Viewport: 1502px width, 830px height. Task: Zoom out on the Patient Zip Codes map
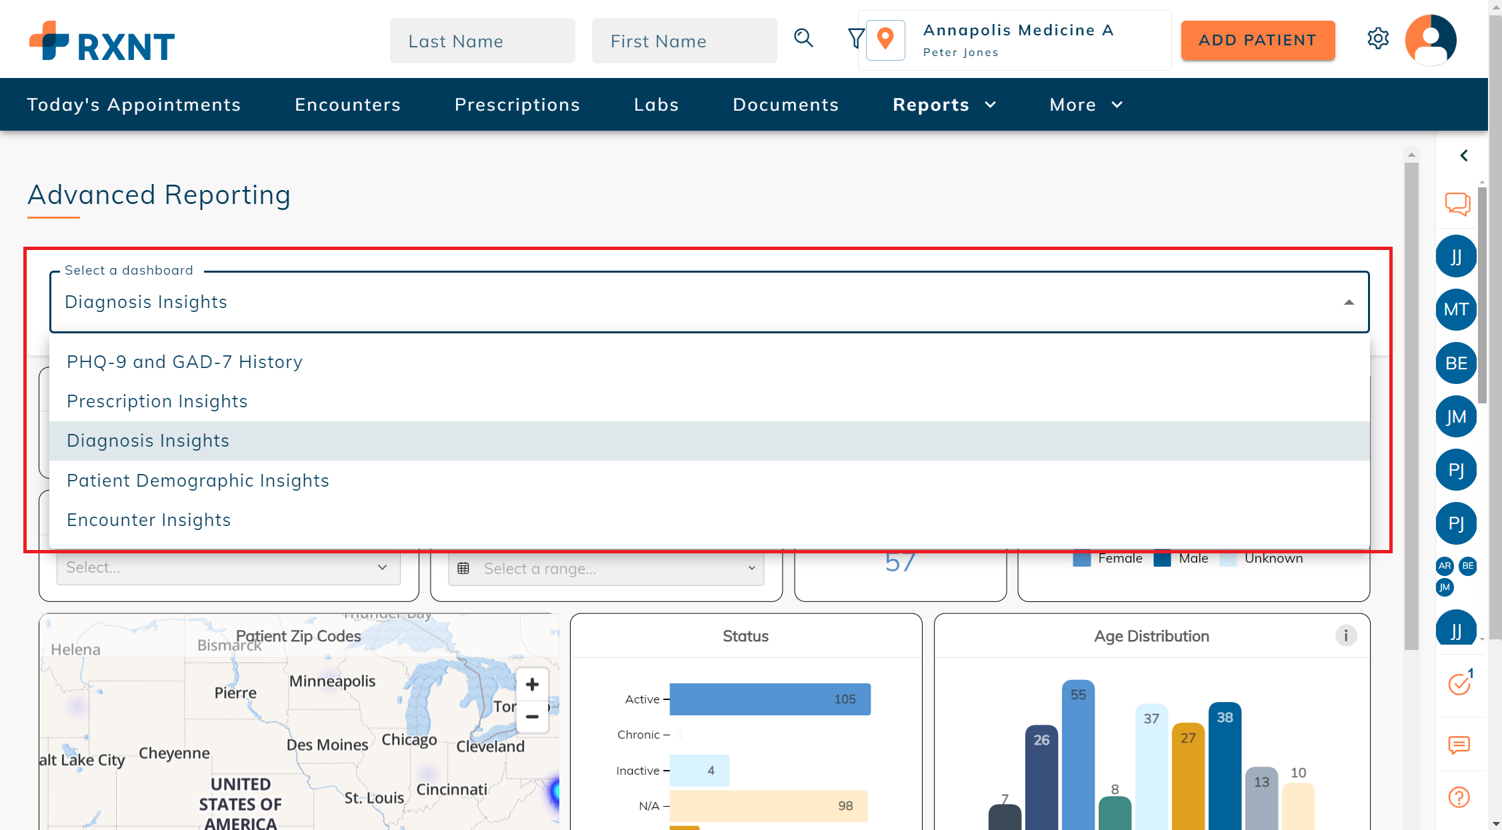532,717
